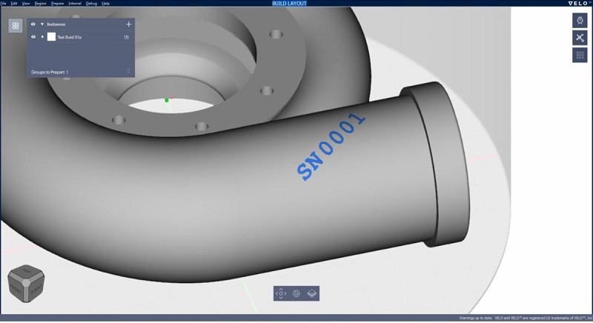
Task: Click the view orientation cube
Action: [26, 283]
